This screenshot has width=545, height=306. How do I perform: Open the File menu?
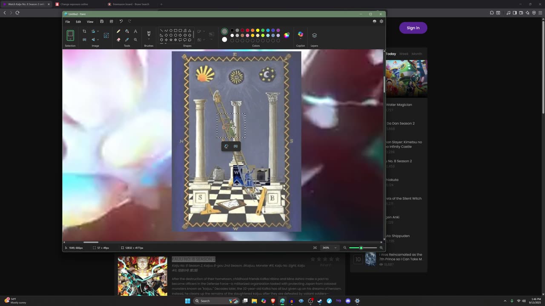(x=68, y=22)
